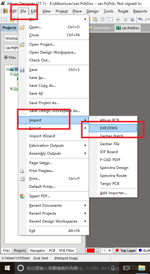
Task: Choose Specctra Route importer
Action: click(113, 176)
